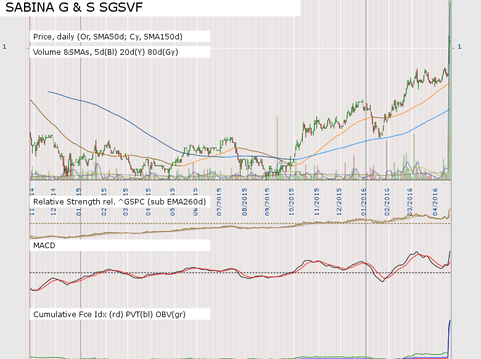The width and height of the screenshot is (481, 359).
Task: Click the 12/2015 date axis label
Action: pyautogui.click(x=339, y=202)
